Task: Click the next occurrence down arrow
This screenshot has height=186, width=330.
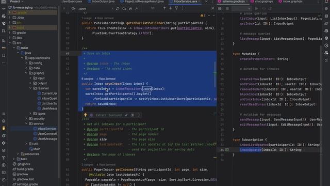Action: [x=171, y=8]
